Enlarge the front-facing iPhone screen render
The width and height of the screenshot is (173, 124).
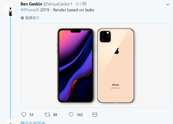pos(76,65)
